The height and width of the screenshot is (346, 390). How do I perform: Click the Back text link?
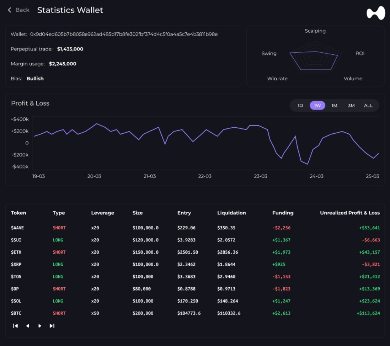click(22, 10)
